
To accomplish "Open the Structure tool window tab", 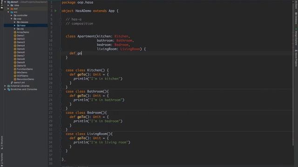I will pos(2,142).
